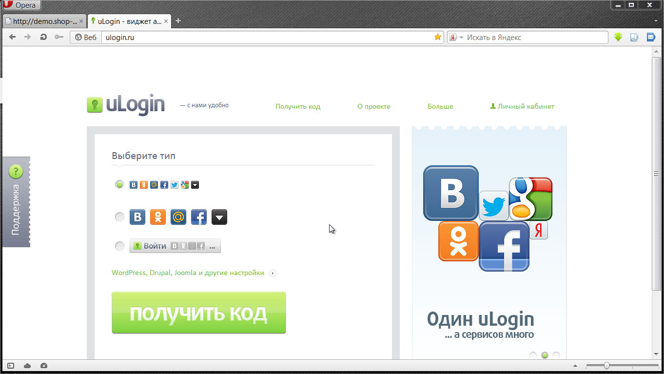Open the Получить код menu item
The height and width of the screenshot is (374, 664).
click(x=298, y=106)
